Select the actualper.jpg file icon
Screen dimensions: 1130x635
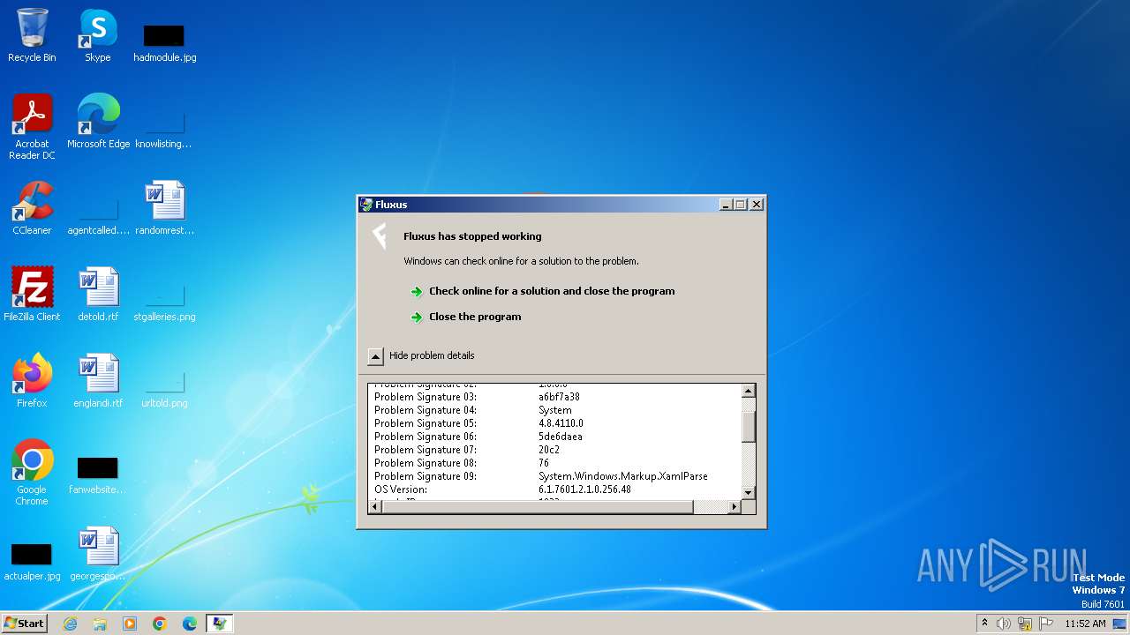pos(32,562)
